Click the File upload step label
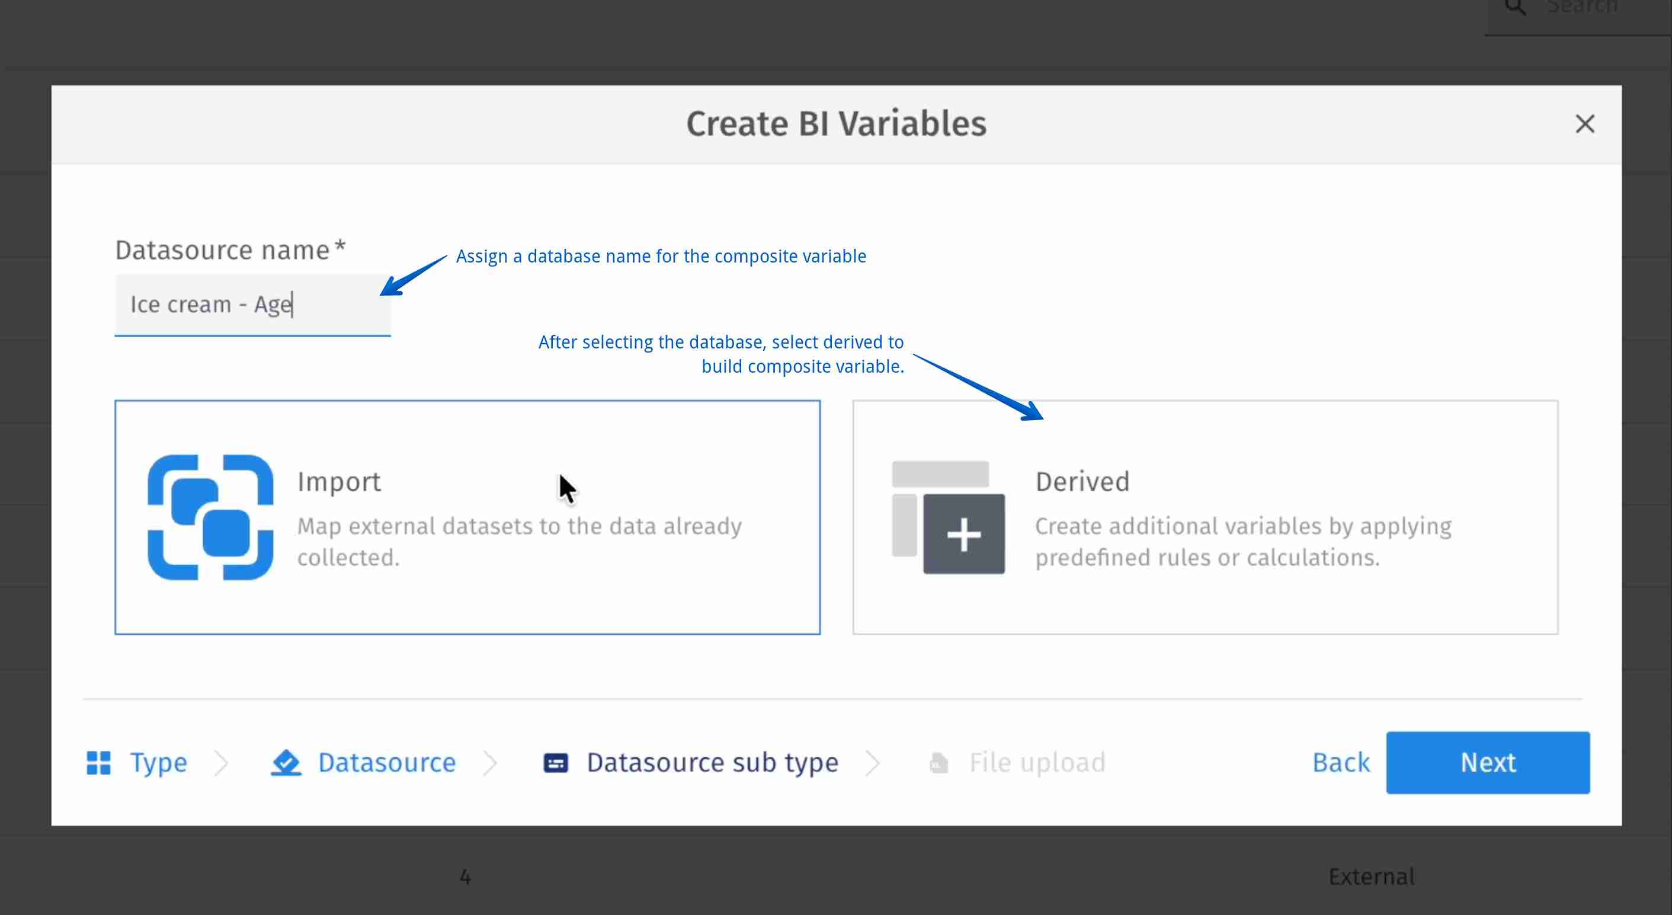Viewport: 1672px width, 915px height. point(1037,762)
